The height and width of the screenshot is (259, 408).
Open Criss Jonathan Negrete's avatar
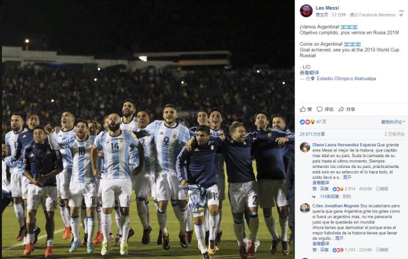(305, 208)
